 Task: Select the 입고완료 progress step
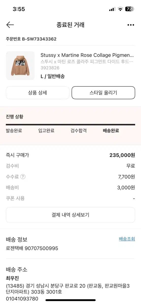[x=46, y=131]
